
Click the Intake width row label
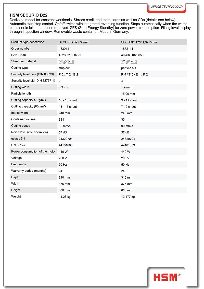pyautogui.click(x=19, y=113)
